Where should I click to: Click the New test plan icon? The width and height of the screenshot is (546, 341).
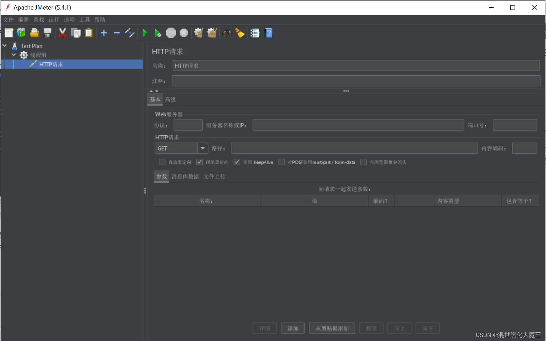[9, 33]
